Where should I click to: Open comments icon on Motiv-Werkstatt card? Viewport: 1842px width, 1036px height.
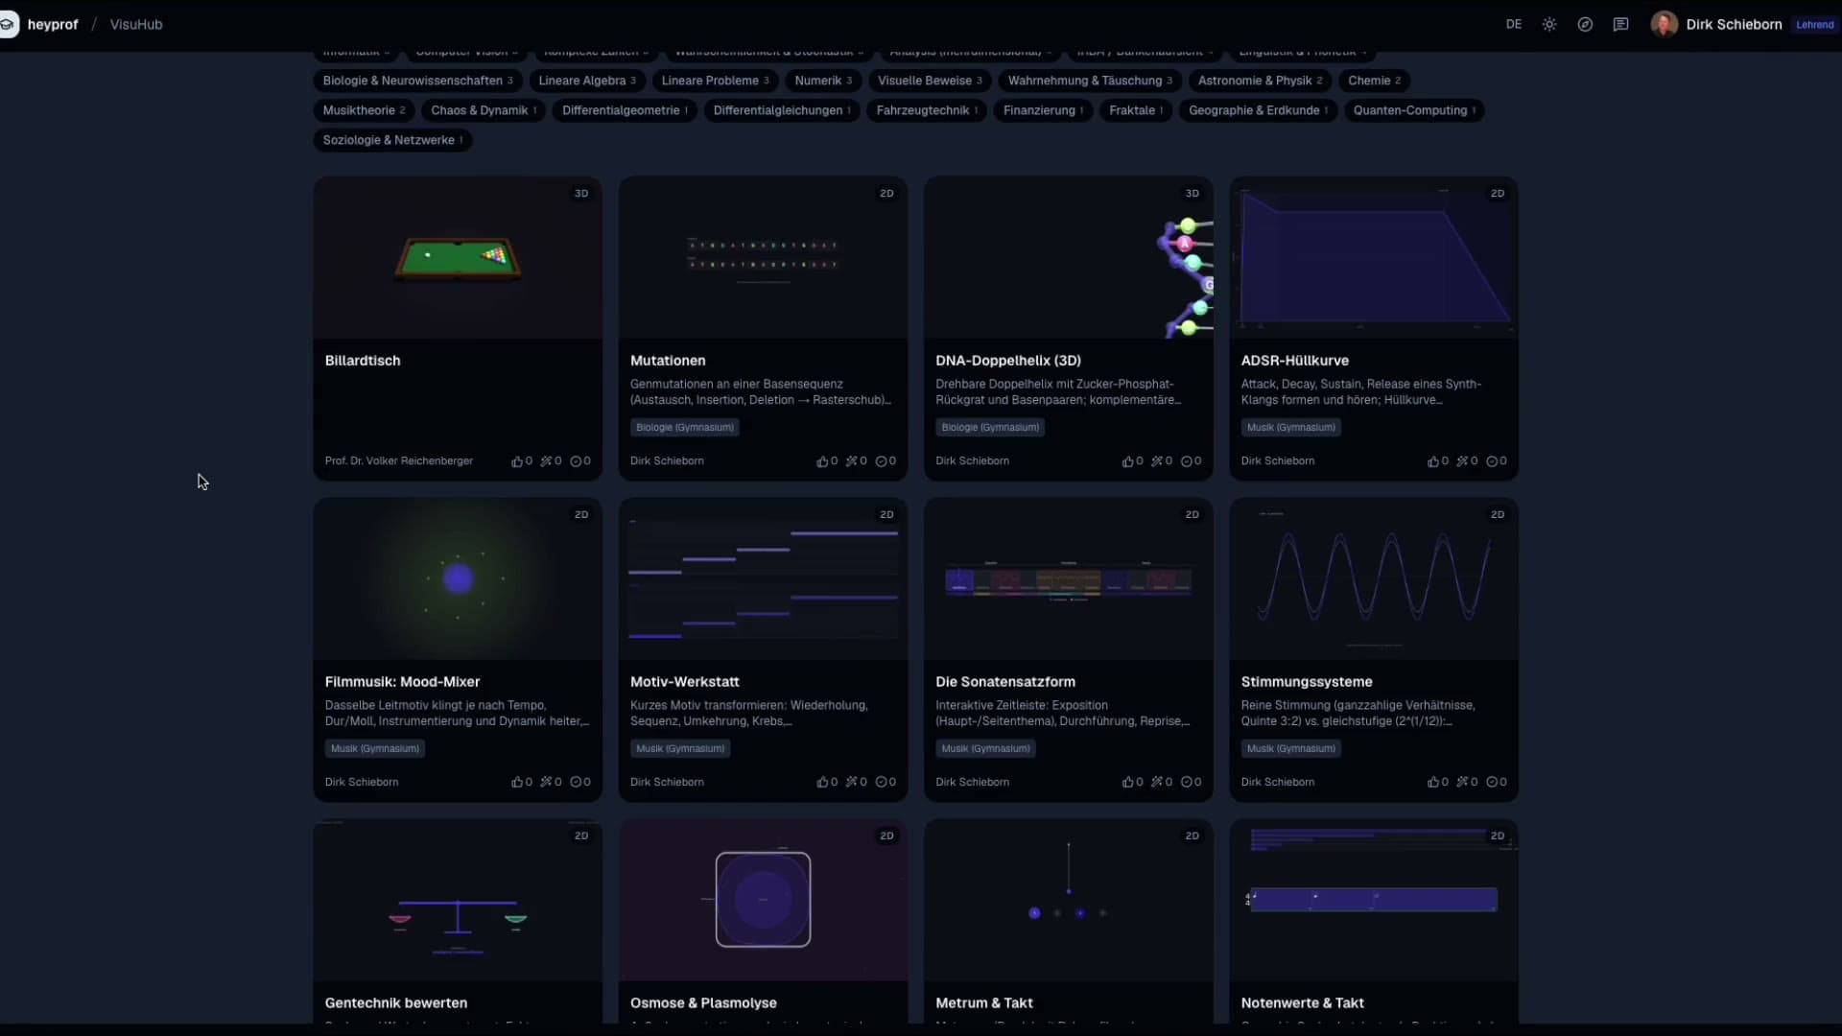(x=881, y=783)
